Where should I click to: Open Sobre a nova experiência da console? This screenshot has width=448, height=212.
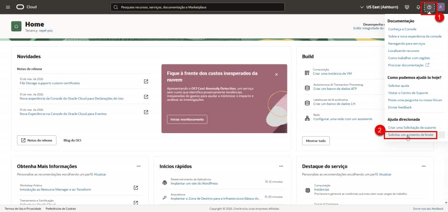[x=415, y=37]
